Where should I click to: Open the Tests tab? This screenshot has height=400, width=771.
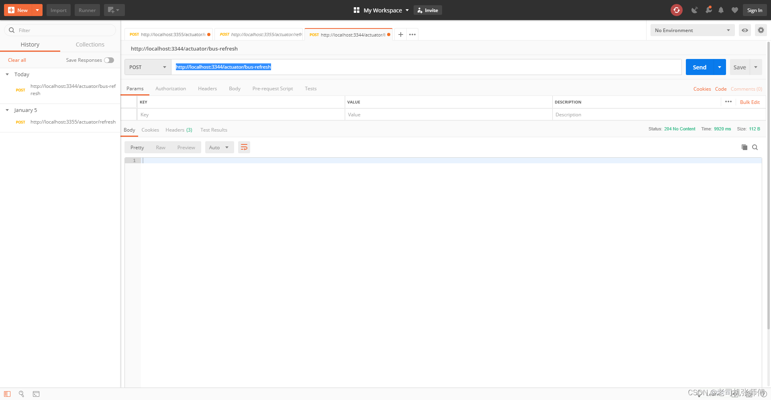[x=310, y=89]
